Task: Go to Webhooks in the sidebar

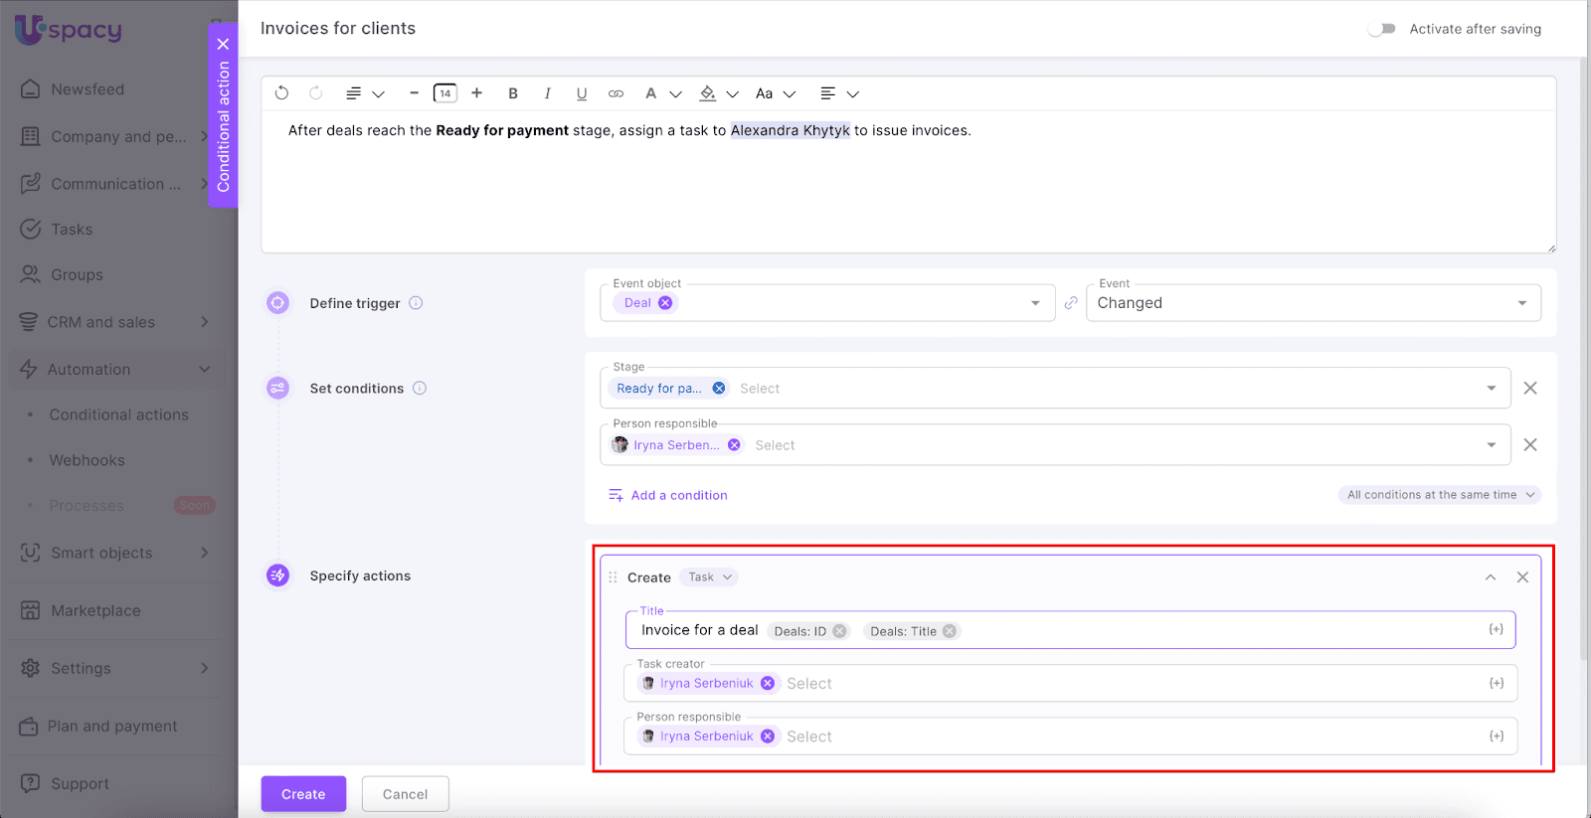Action: coord(87,460)
